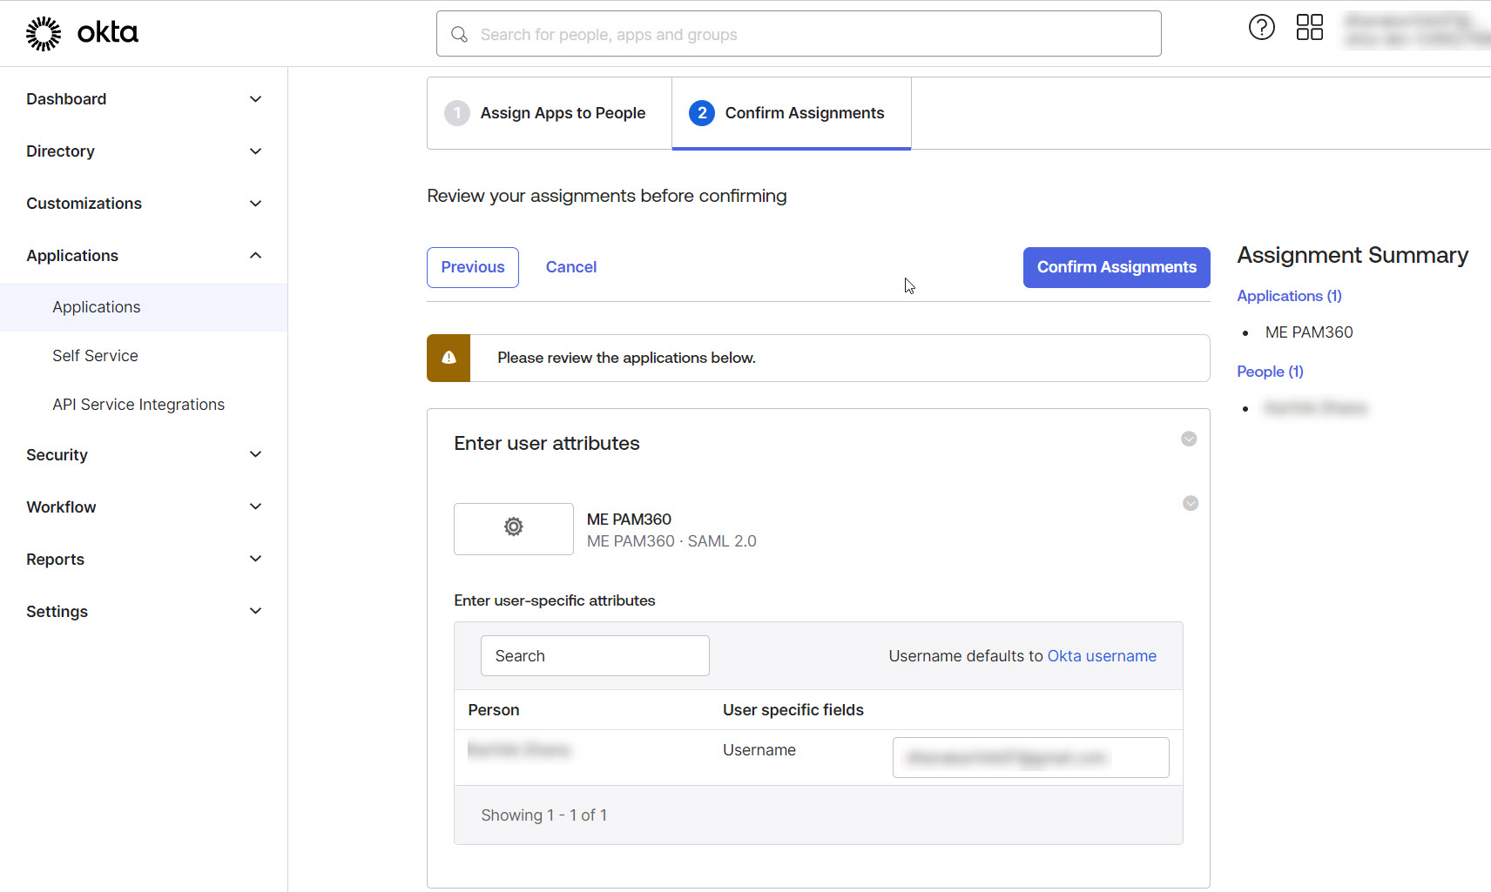Viewport: 1491px width, 892px height.
Task: Click the warning alert icon
Action: (x=449, y=358)
